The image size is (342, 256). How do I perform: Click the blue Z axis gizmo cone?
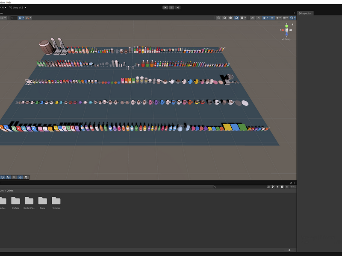pos(286,34)
